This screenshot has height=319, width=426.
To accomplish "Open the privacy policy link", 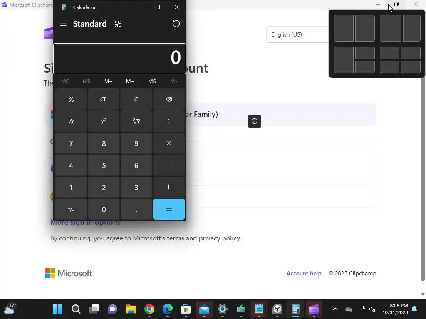I will (219, 238).
